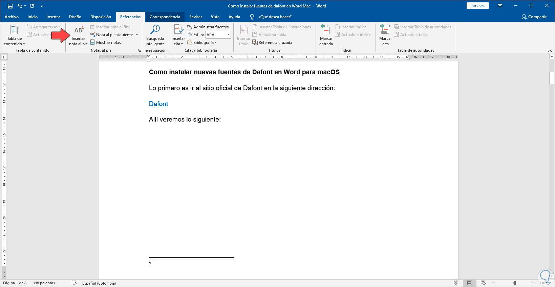The height and width of the screenshot is (287, 555).
Task: Open the Disposición tab
Action: click(101, 17)
